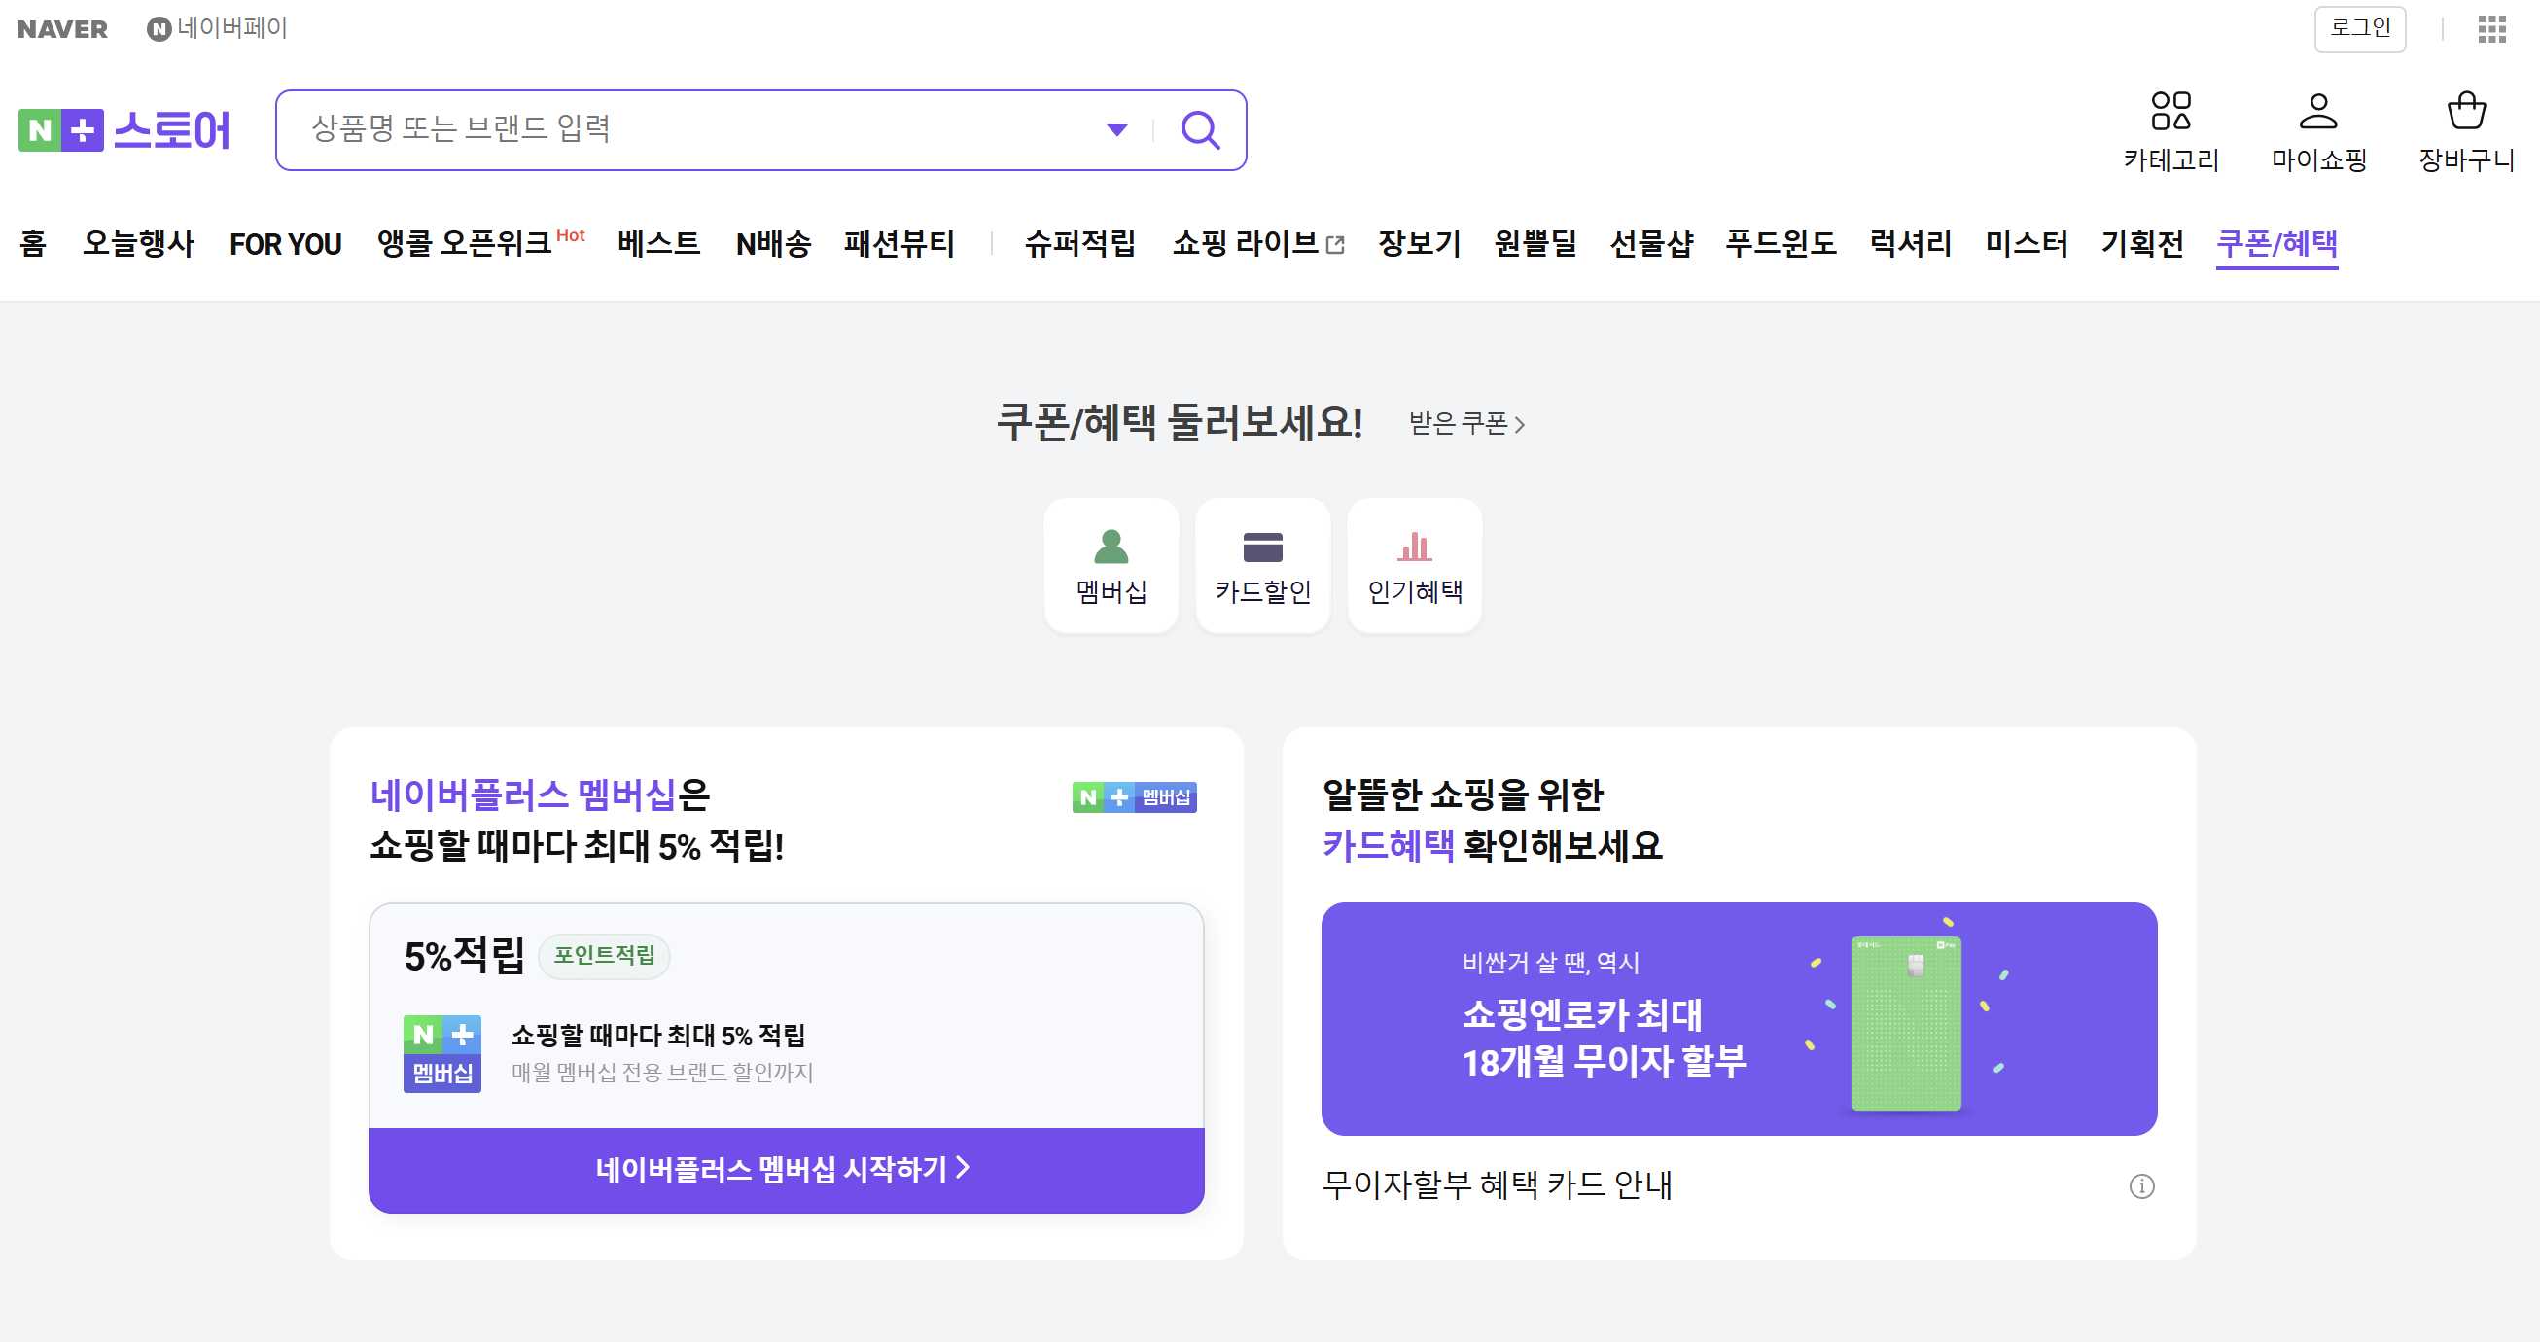The image size is (2540, 1342).
Task: Click info icon beside 무이자할부 혜택 카드 안내
Action: coord(2140,1185)
